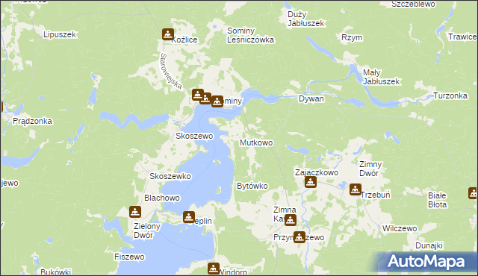
Task: Click the AutoMapa logo
Action: click(426, 262)
